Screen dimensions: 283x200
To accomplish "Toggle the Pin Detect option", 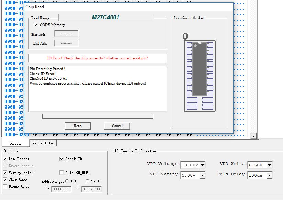I will click(5, 159).
